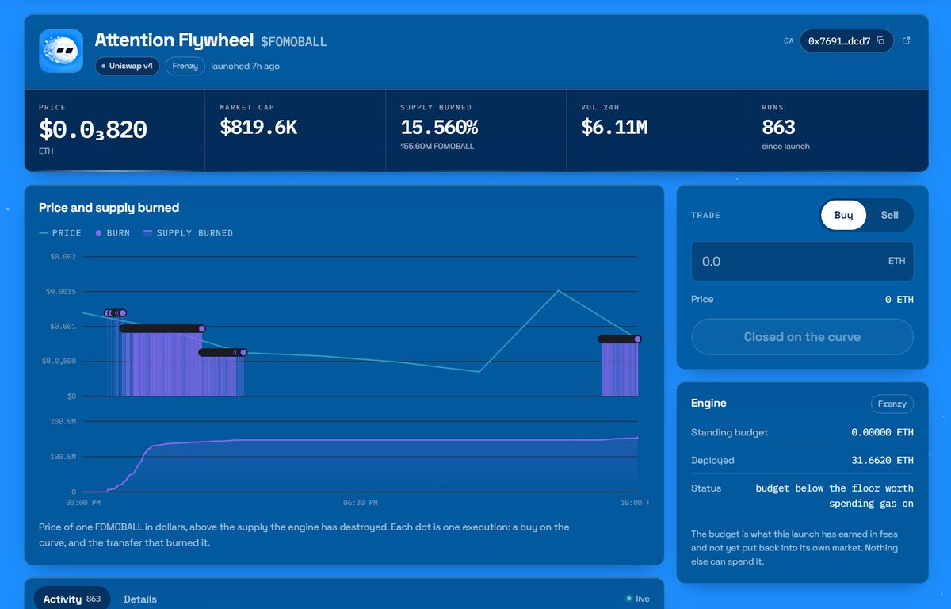Click the Standing budget 0.00000 ETH value
Viewport: 951px width, 609px height.
point(882,432)
